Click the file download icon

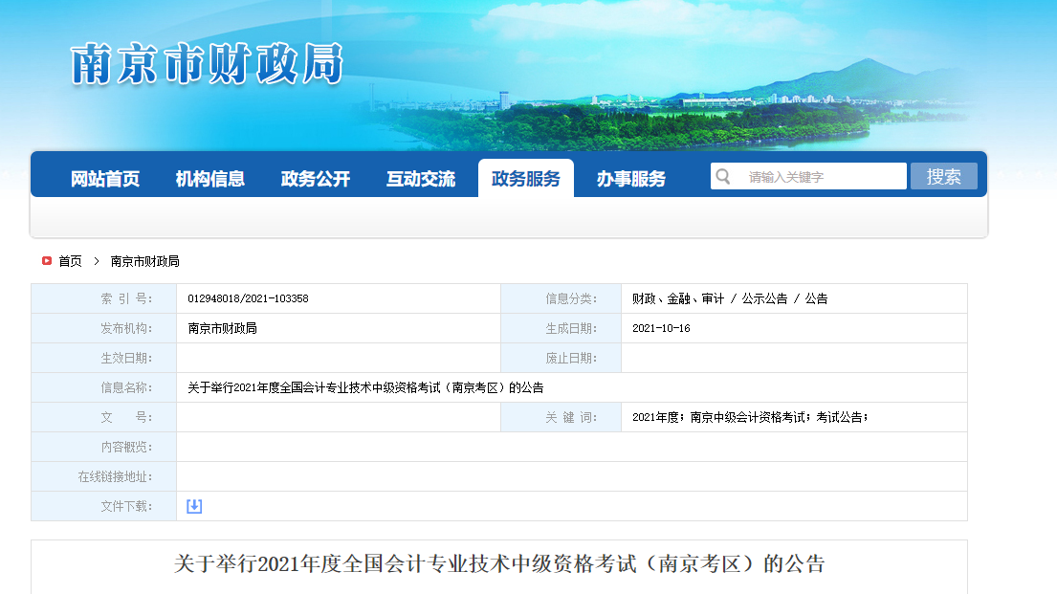point(194,506)
